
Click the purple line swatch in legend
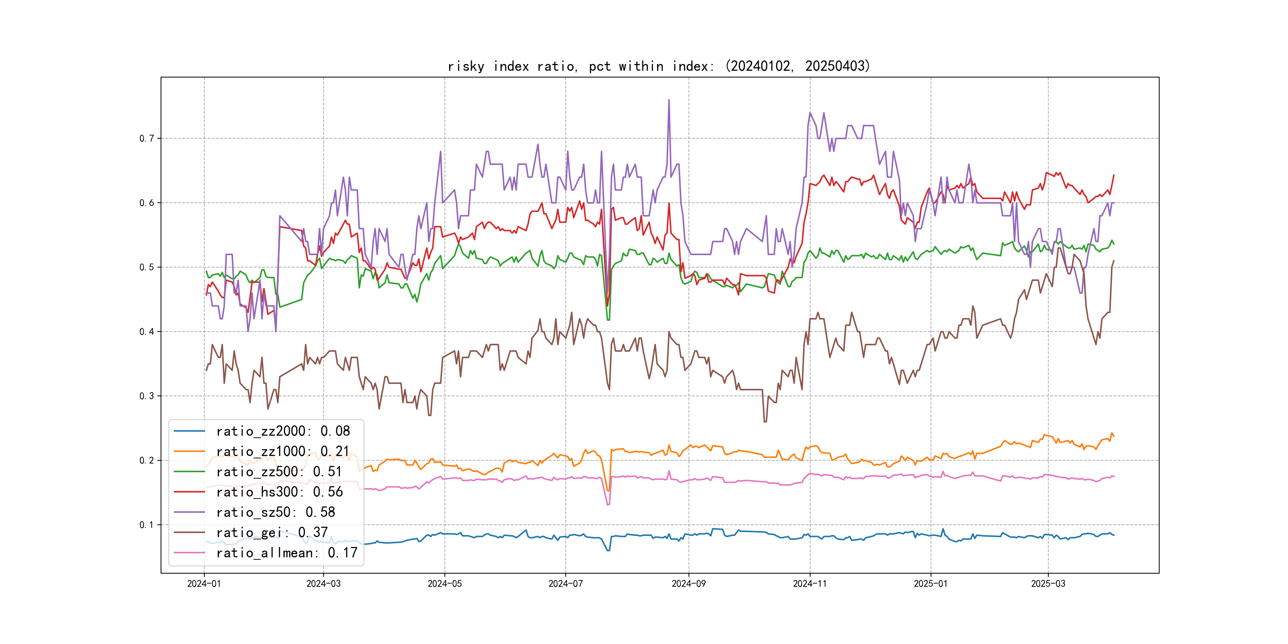tap(189, 512)
